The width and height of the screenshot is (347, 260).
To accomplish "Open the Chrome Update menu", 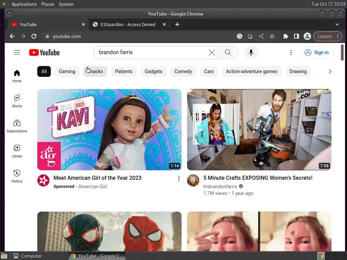I will coord(328,36).
